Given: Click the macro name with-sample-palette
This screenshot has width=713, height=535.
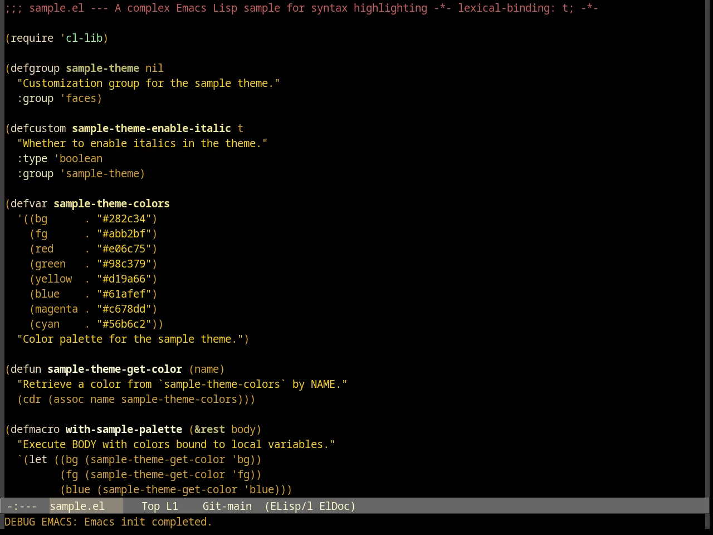Looking at the screenshot, I should 124,429.
